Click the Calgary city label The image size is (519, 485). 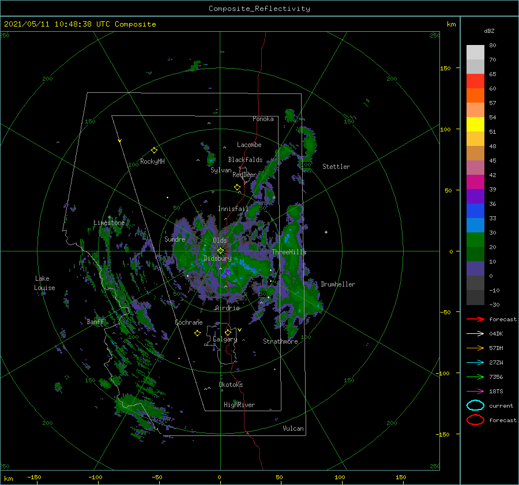pyautogui.click(x=225, y=339)
